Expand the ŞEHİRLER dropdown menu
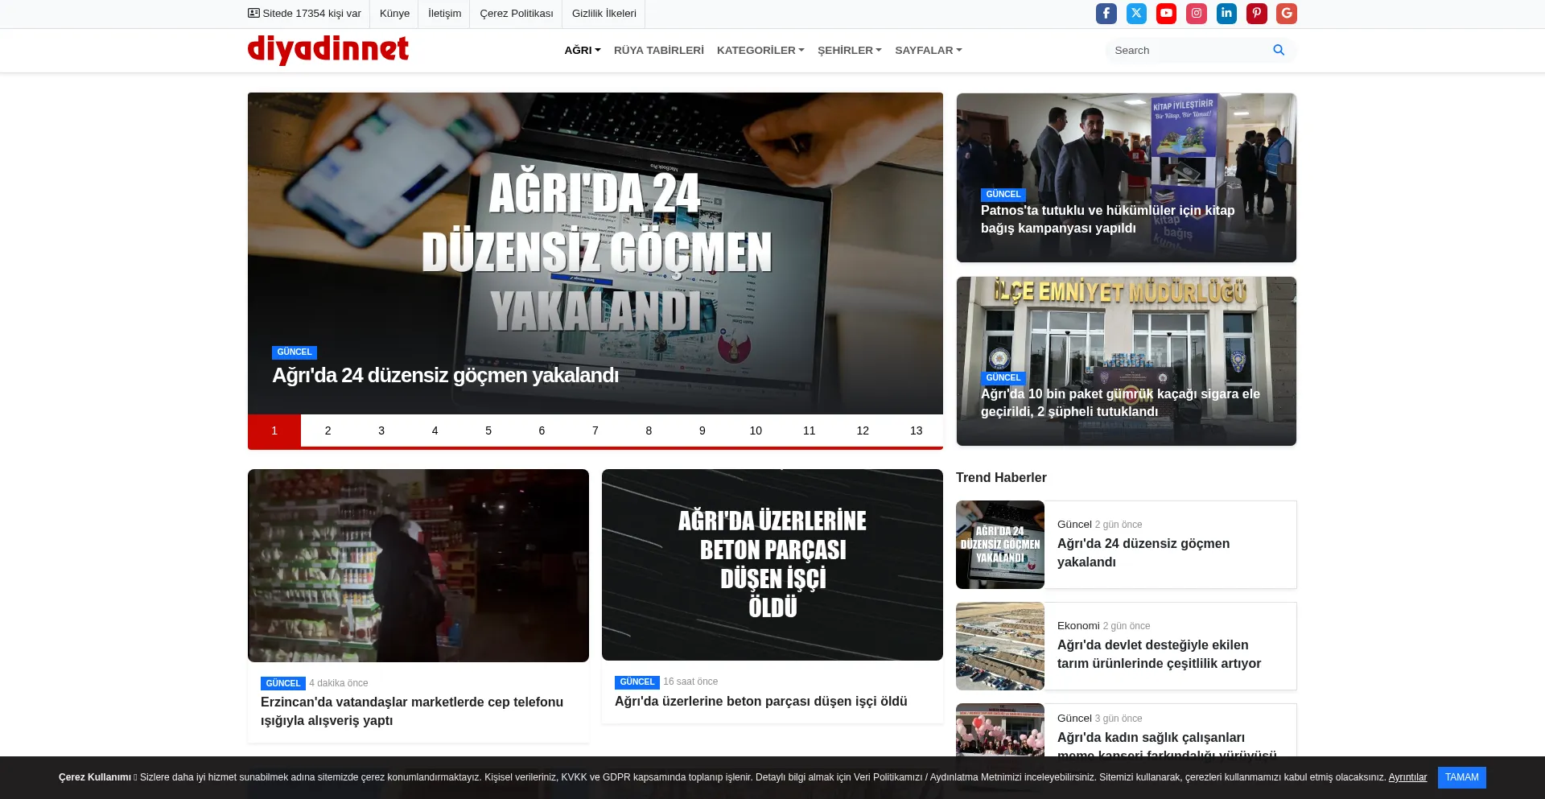The width and height of the screenshot is (1545, 799). coord(849,50)
